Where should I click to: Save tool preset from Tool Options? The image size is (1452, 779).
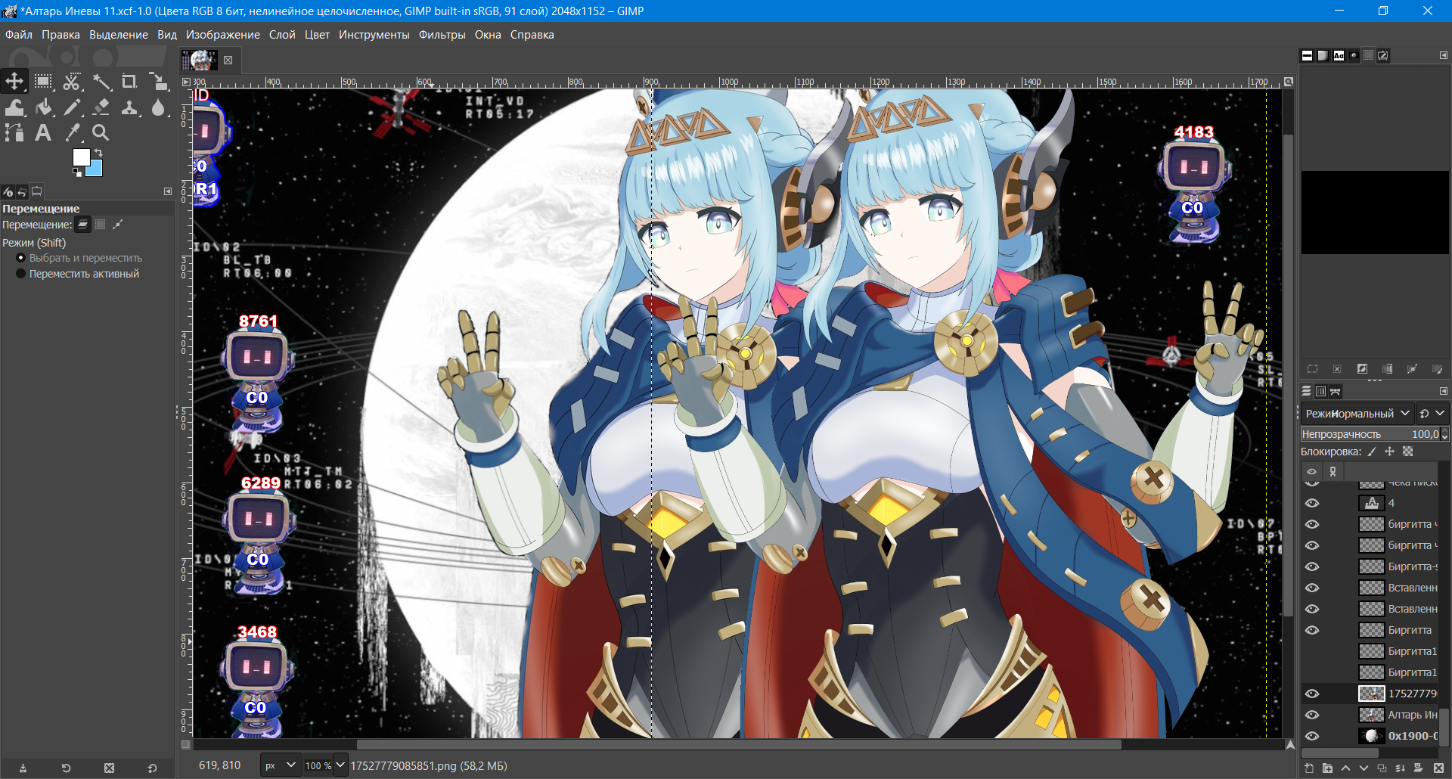pos(23,768)
